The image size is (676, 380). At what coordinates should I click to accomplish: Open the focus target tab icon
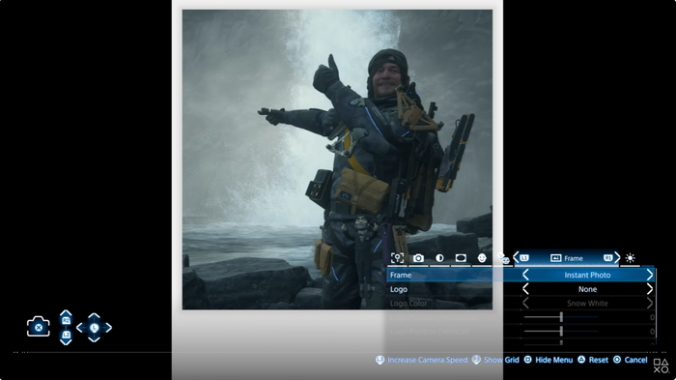click(x=397, y=258)
